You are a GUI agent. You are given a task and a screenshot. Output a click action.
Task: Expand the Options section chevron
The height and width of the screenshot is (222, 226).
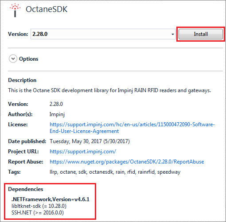point(13,59)
